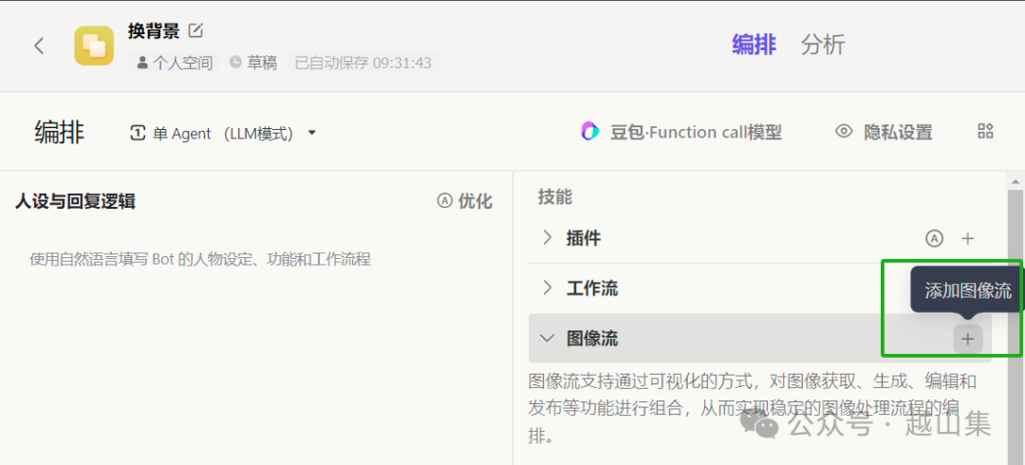Switch to the 编排 tab
Image resolution: width=1025 pixels, height=465 pixels.
pyautogui.click(x=754, y=46)
